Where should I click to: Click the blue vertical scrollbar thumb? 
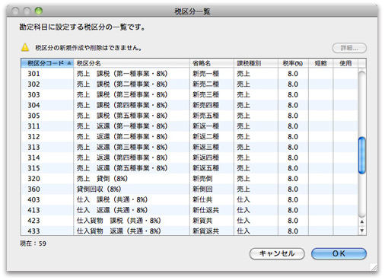pos(362,155)
